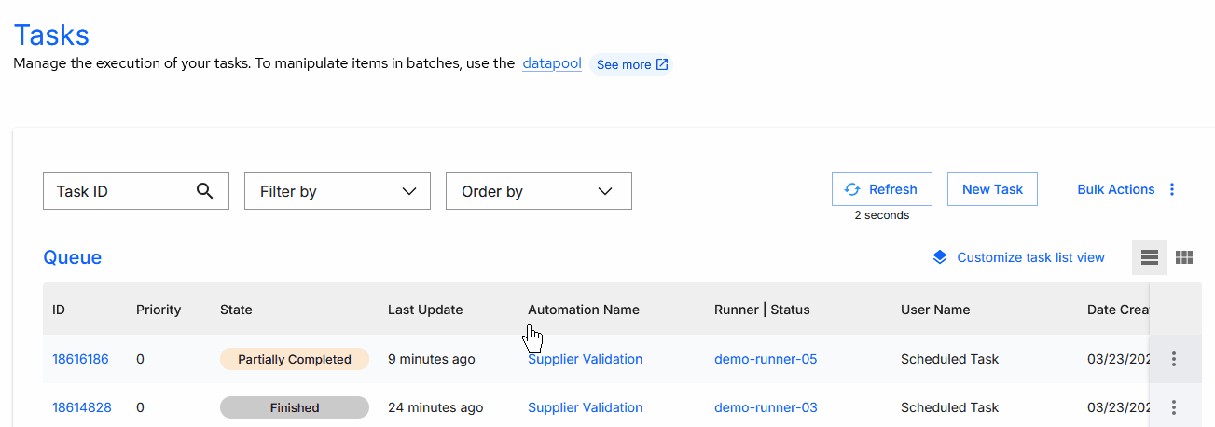Open task ID 18614828
The image size is (1215, 427).
80,407
